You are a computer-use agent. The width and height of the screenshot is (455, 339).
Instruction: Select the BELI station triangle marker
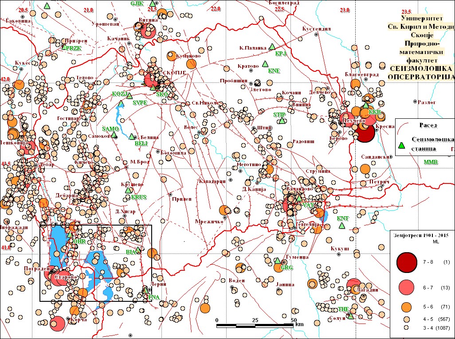click(132, 136)
